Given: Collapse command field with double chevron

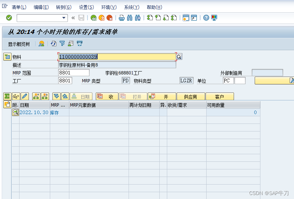Looking at the screenshot, I should coord(73,18).
